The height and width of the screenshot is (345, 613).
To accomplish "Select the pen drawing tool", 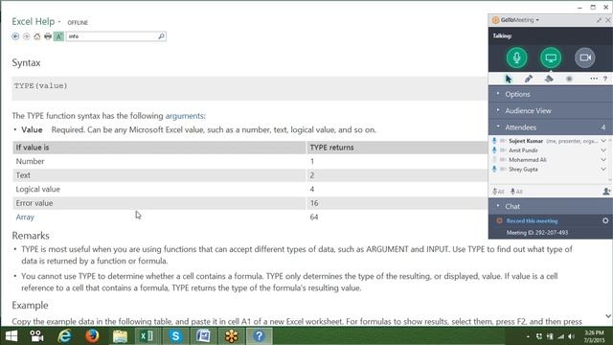I will pos(529,79).
